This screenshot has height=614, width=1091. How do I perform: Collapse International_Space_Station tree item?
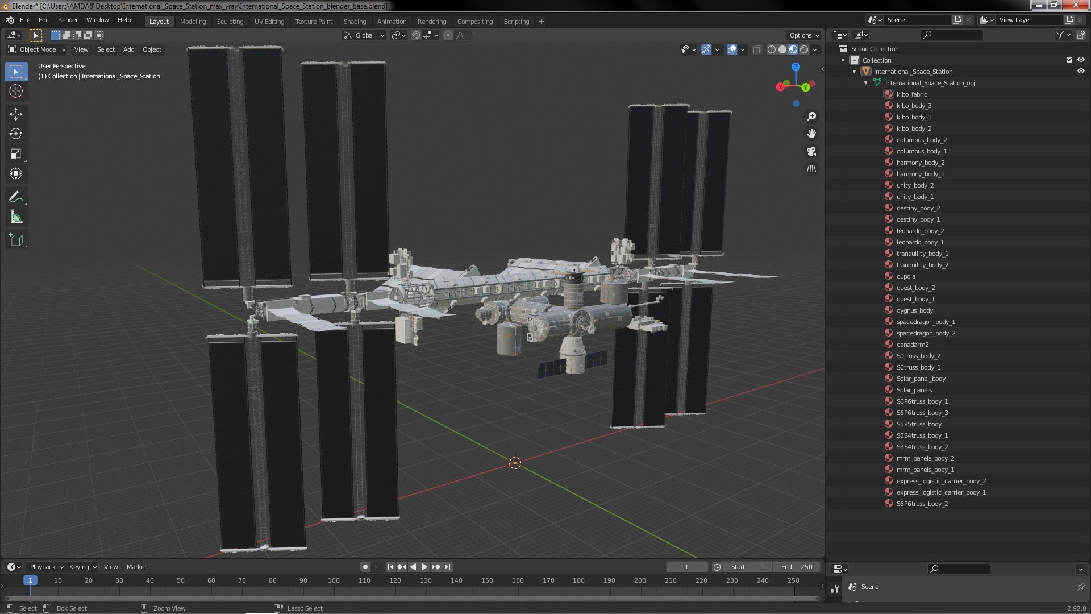click(854, 71)
